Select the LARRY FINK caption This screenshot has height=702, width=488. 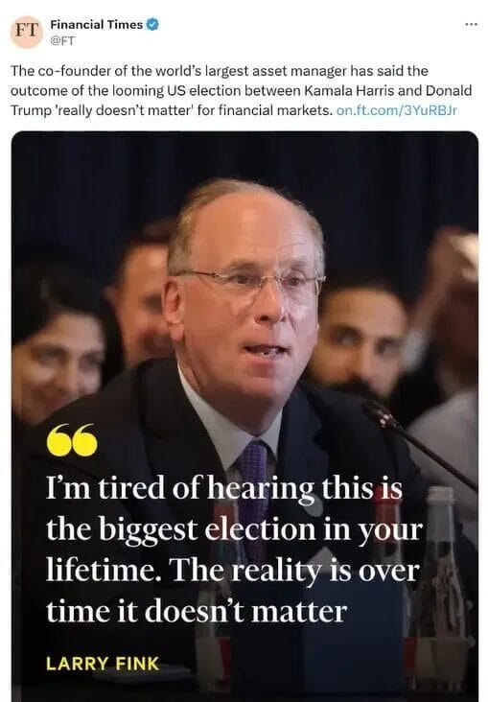click(103, 664)
